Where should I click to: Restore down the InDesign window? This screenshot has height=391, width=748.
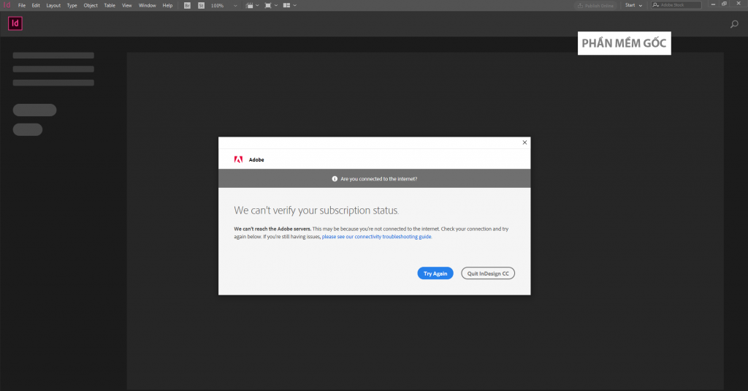[x=724, y=4]
